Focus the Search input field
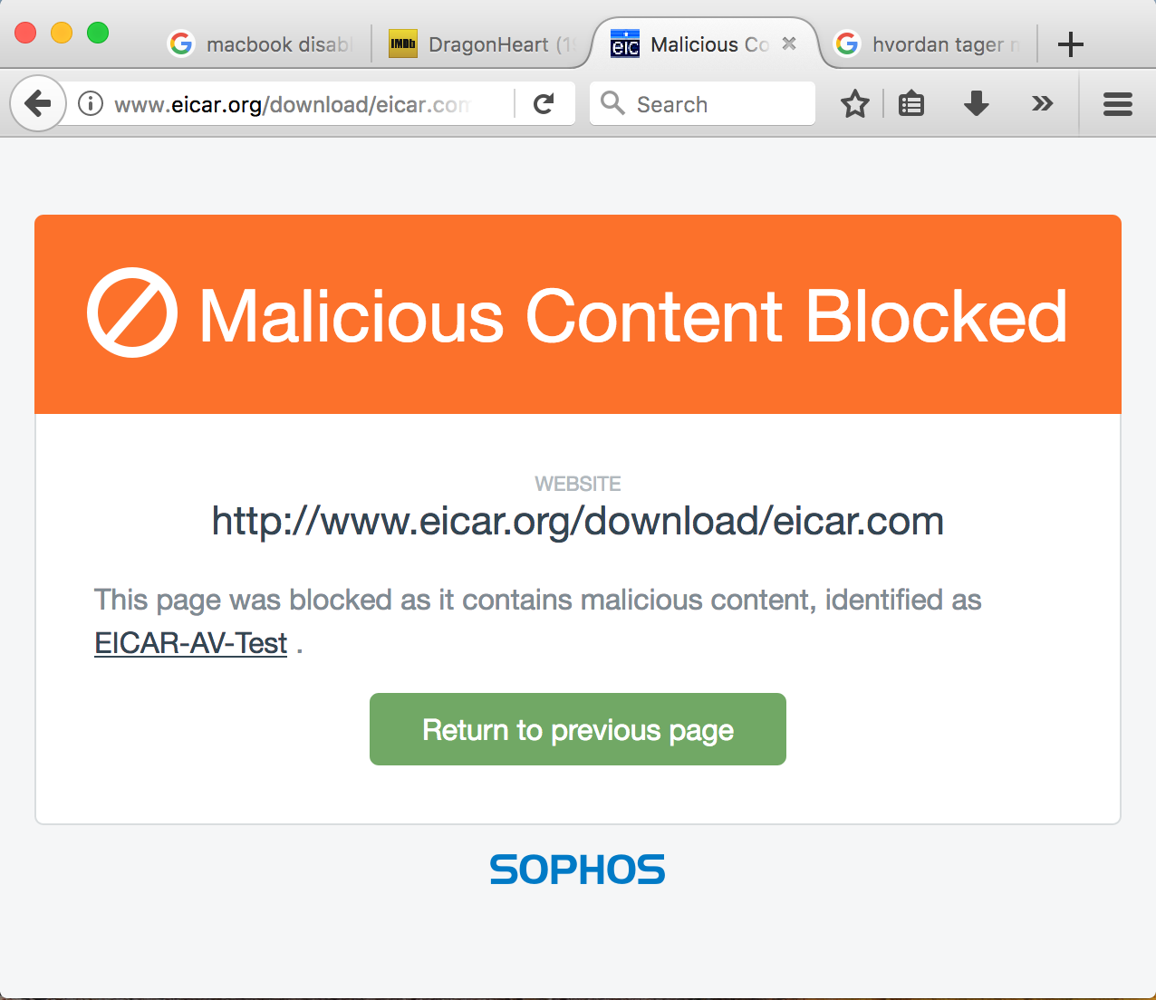This screenshot has width=1156, height=1000. [x=702, y=104]
